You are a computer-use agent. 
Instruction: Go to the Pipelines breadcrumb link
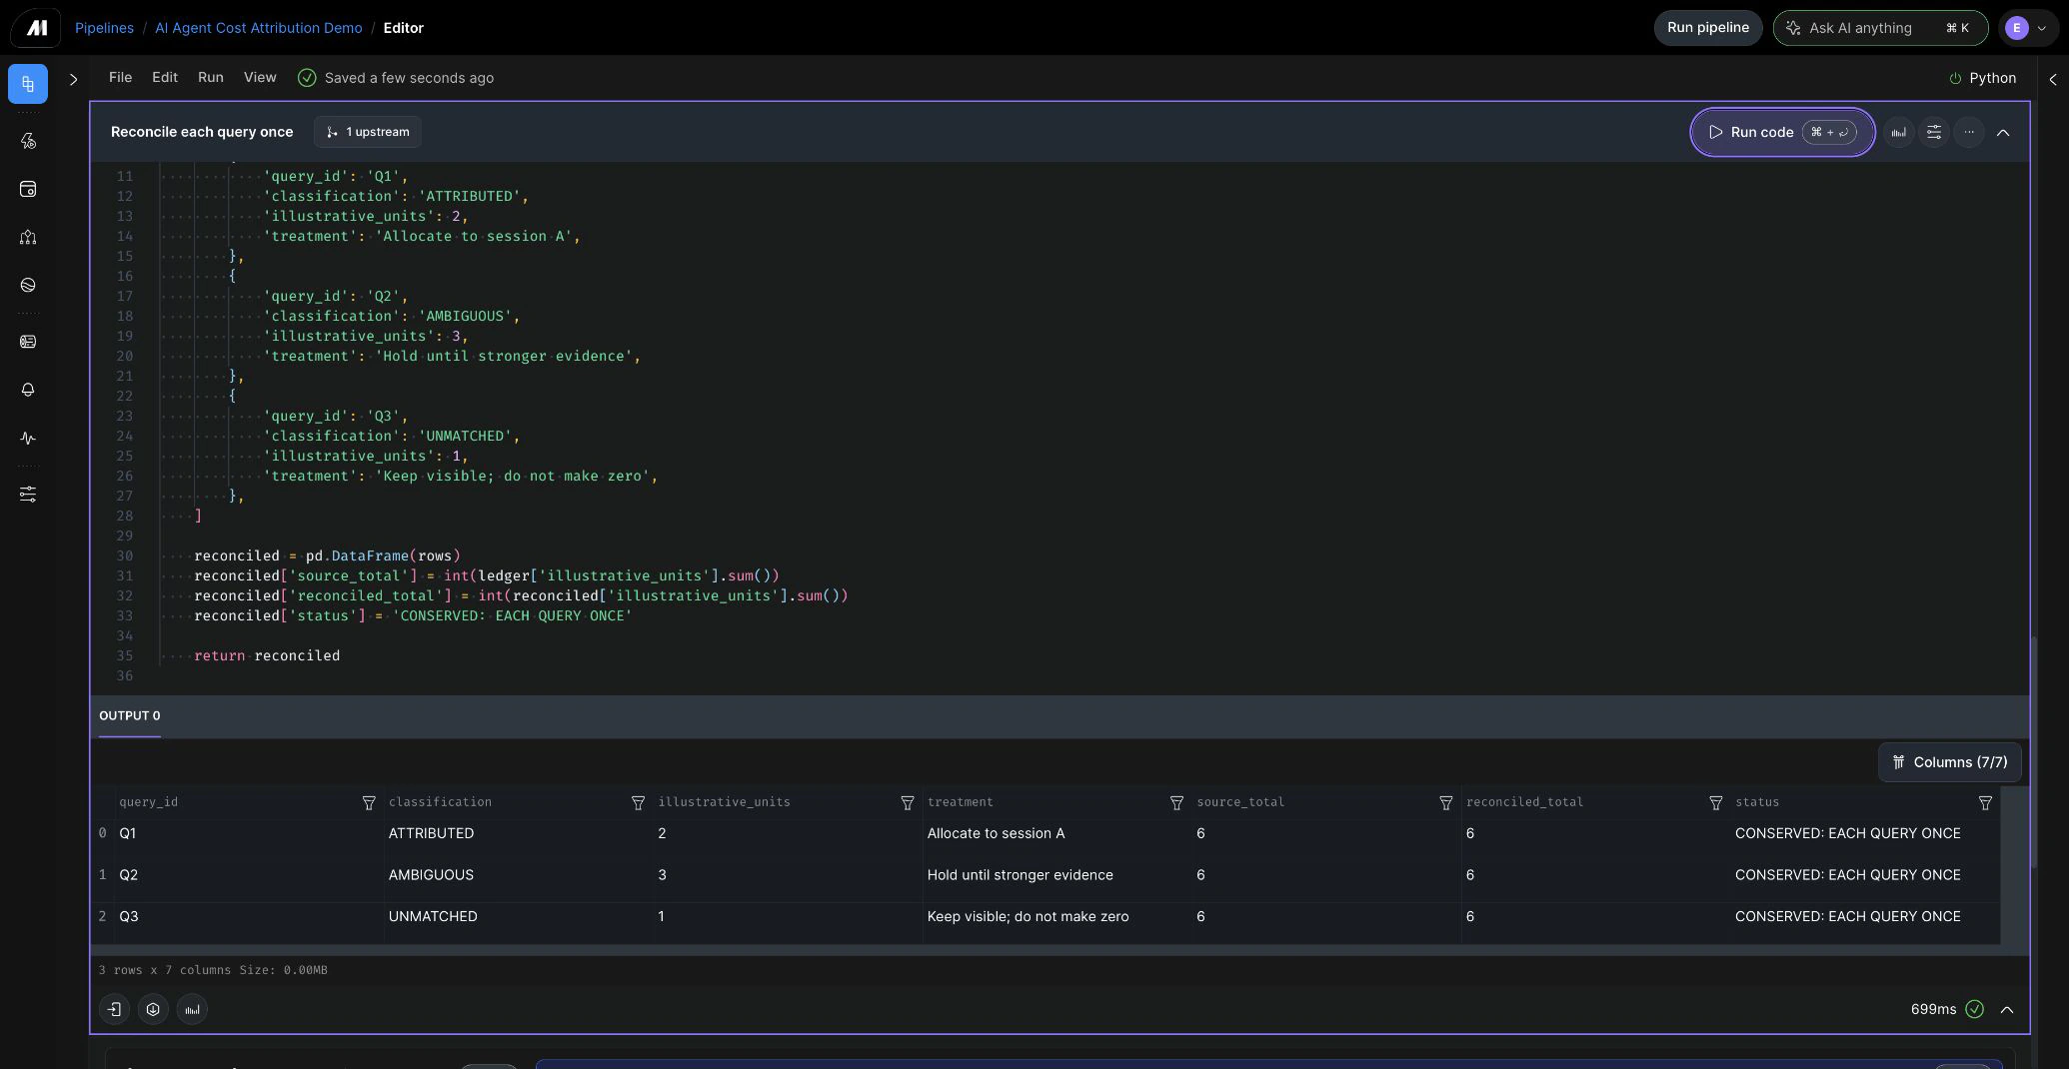coord(104,28)
